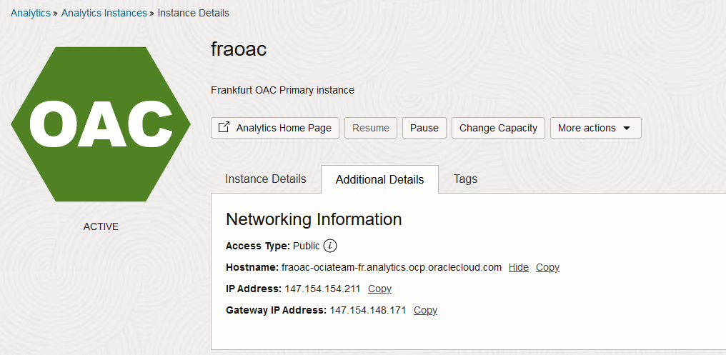This screenshot has height=355, width=726.
Task: Click external link icon on Analytics Home Page
Action: [x=224, y=127]
